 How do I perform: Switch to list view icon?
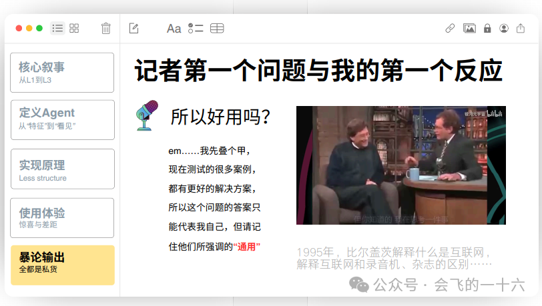57,28
